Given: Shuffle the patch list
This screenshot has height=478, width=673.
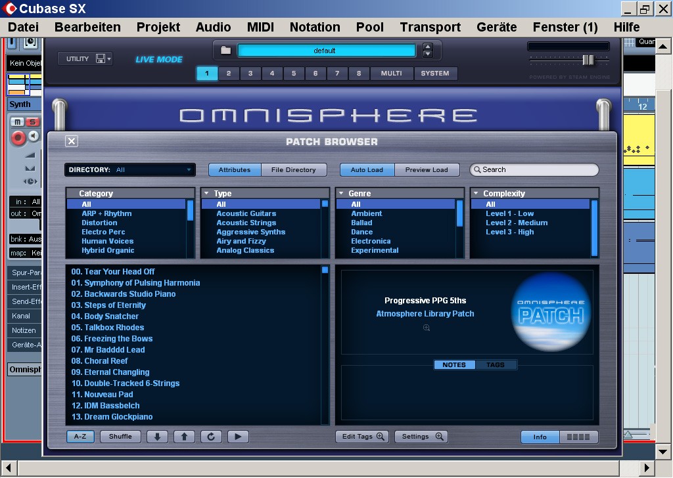Looking at the screenshot, I should (x=120, y=437).
